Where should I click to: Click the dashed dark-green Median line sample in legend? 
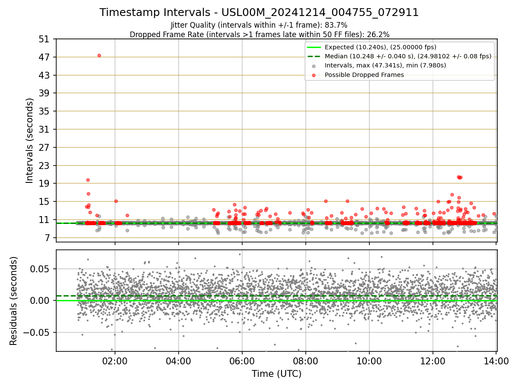(314, 56)
